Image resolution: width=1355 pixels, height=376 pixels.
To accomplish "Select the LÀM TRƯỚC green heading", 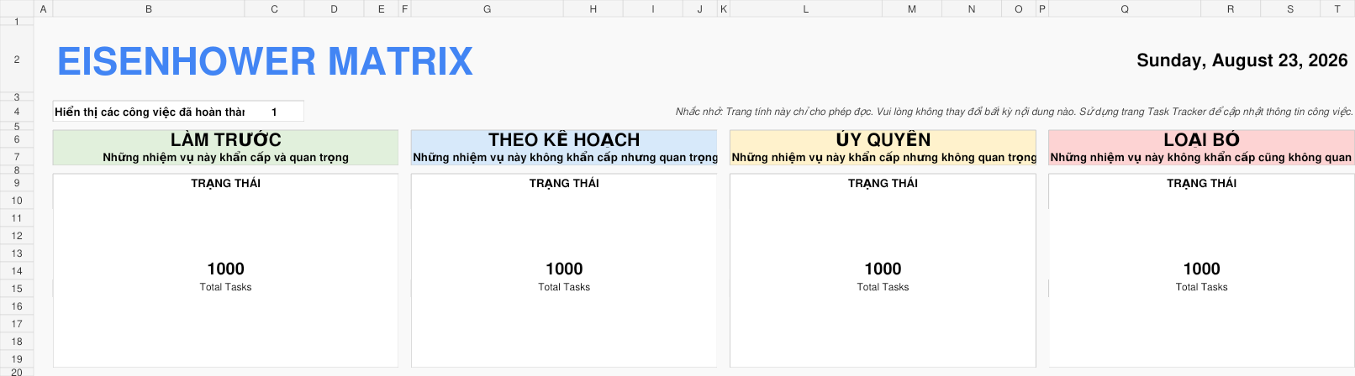I will tap(225, 139).
